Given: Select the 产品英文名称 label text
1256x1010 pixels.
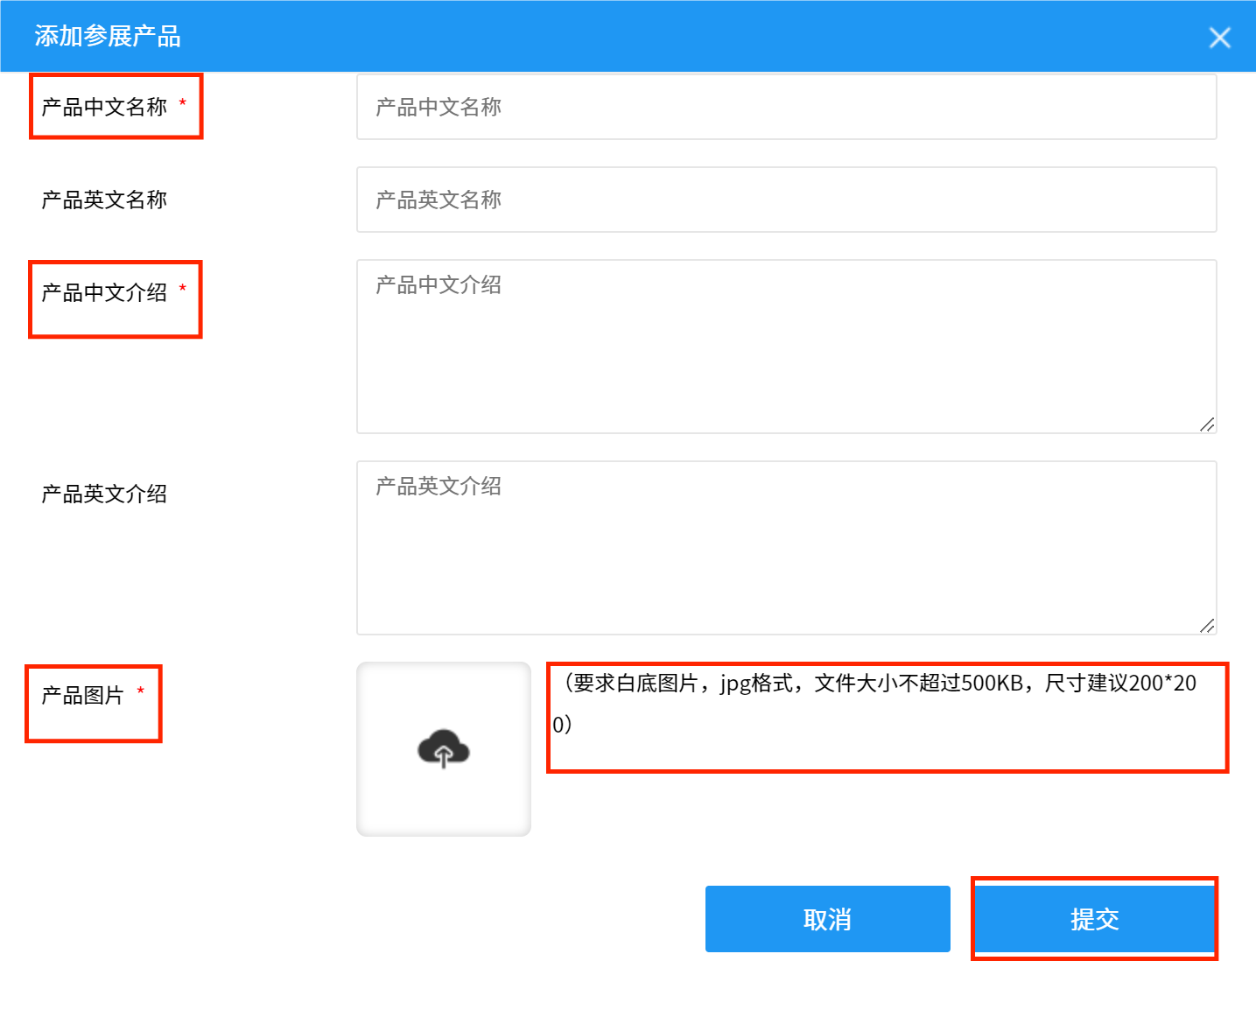Looking at the screenshot, I should click(102, 200).
